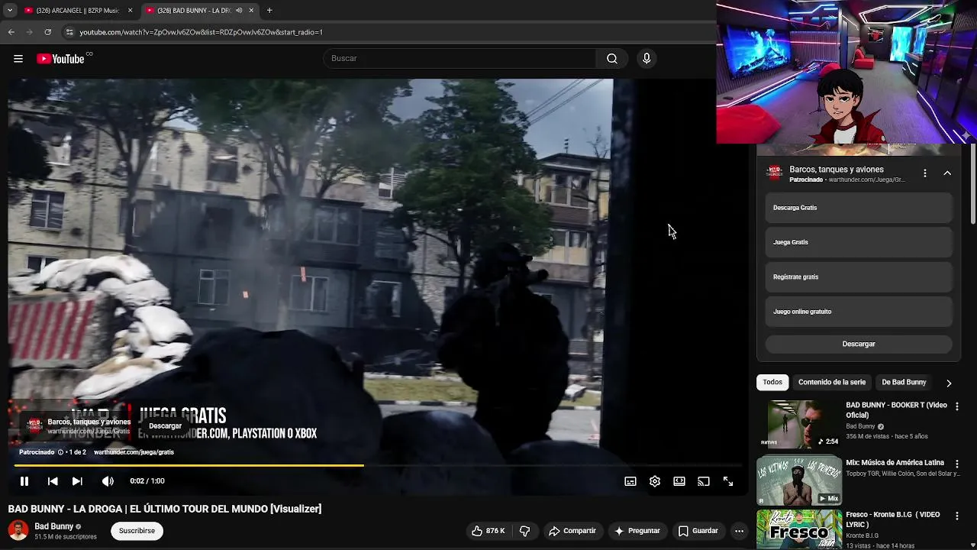
Task: Open more actions under the video
Action: (739, 531)
